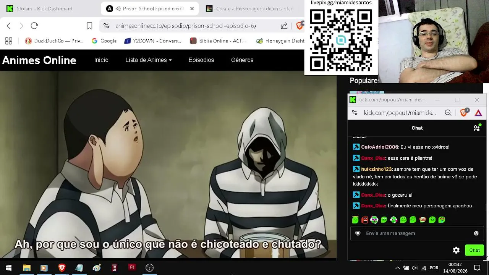The image size is (489, 275).
Task: Click username CaioAdriel2006 in chat
Action: click(380, 147)
